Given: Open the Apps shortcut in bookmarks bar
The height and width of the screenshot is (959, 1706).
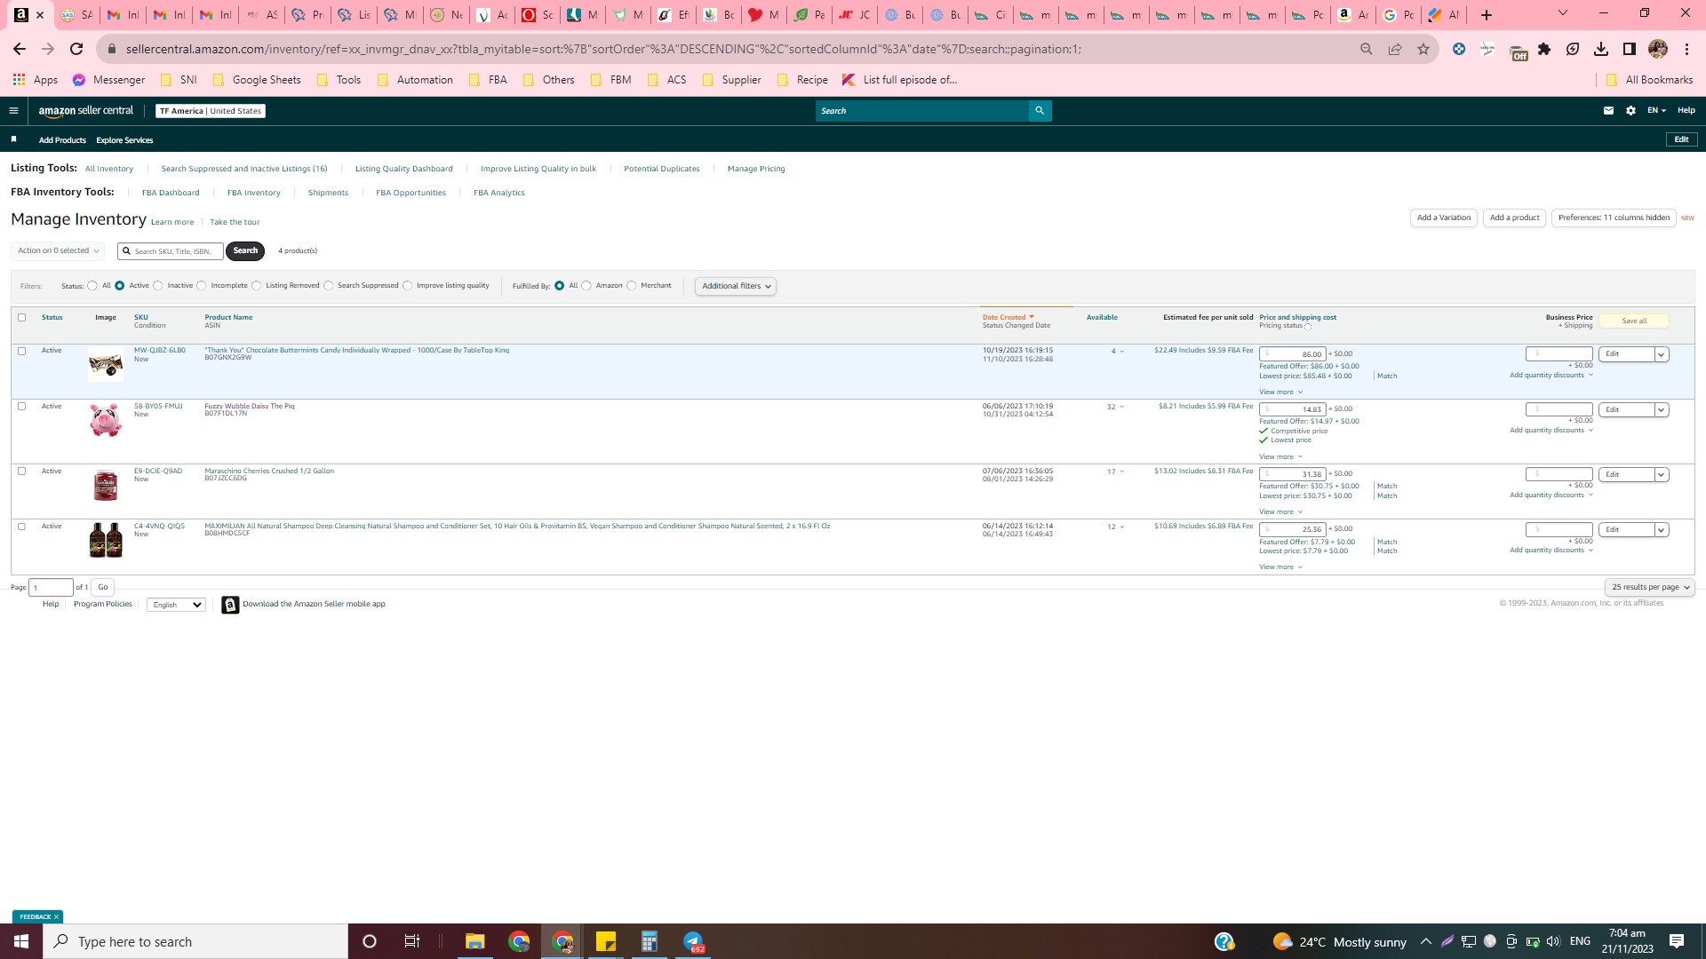Looking at the screenshot, I should click(36, 80).
